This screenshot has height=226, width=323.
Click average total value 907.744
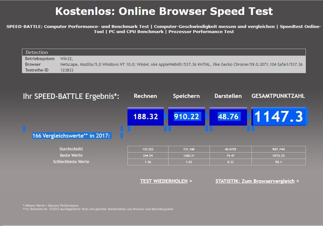tap(278, 149)
